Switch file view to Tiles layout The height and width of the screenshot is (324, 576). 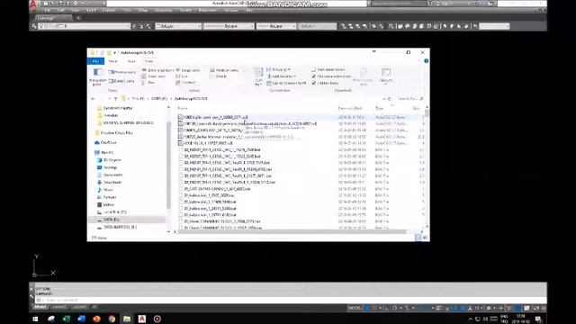point(148,82)
